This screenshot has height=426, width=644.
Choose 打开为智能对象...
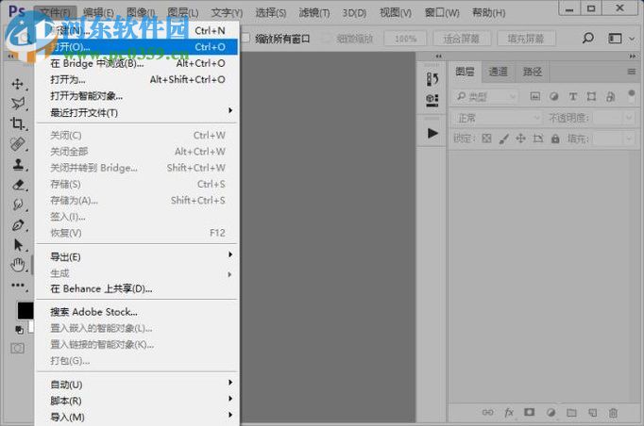point(137,96)
